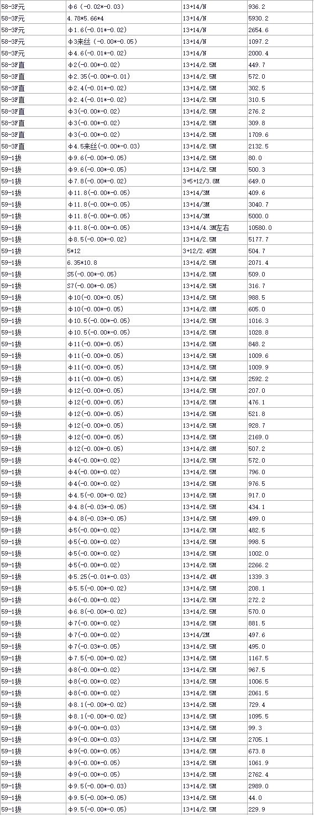Click the 3+5+12/3.8M specification cell
Image resolution: width=314 pixels, height=816 pixels.
point(214,181)
